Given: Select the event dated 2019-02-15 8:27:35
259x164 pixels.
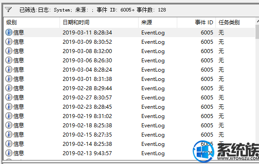Looking at the screenshot, I should point(129,134).
